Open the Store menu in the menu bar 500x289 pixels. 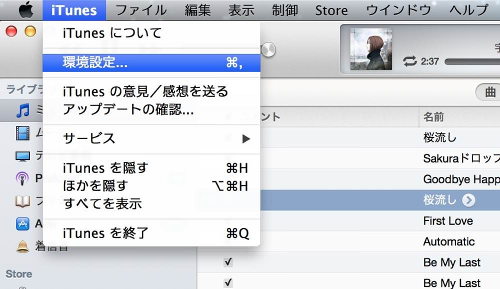[x=331, y=10]
